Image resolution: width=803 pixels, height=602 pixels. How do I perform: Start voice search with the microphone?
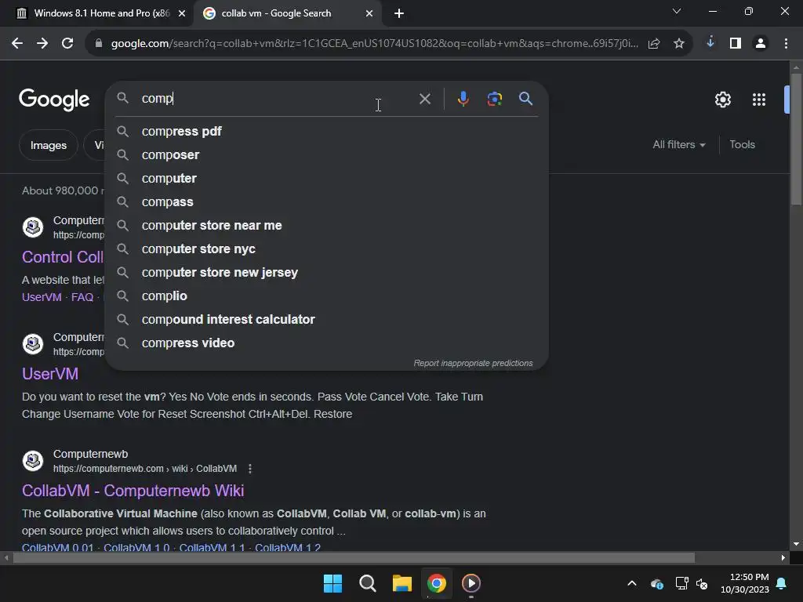pos(463,98)
